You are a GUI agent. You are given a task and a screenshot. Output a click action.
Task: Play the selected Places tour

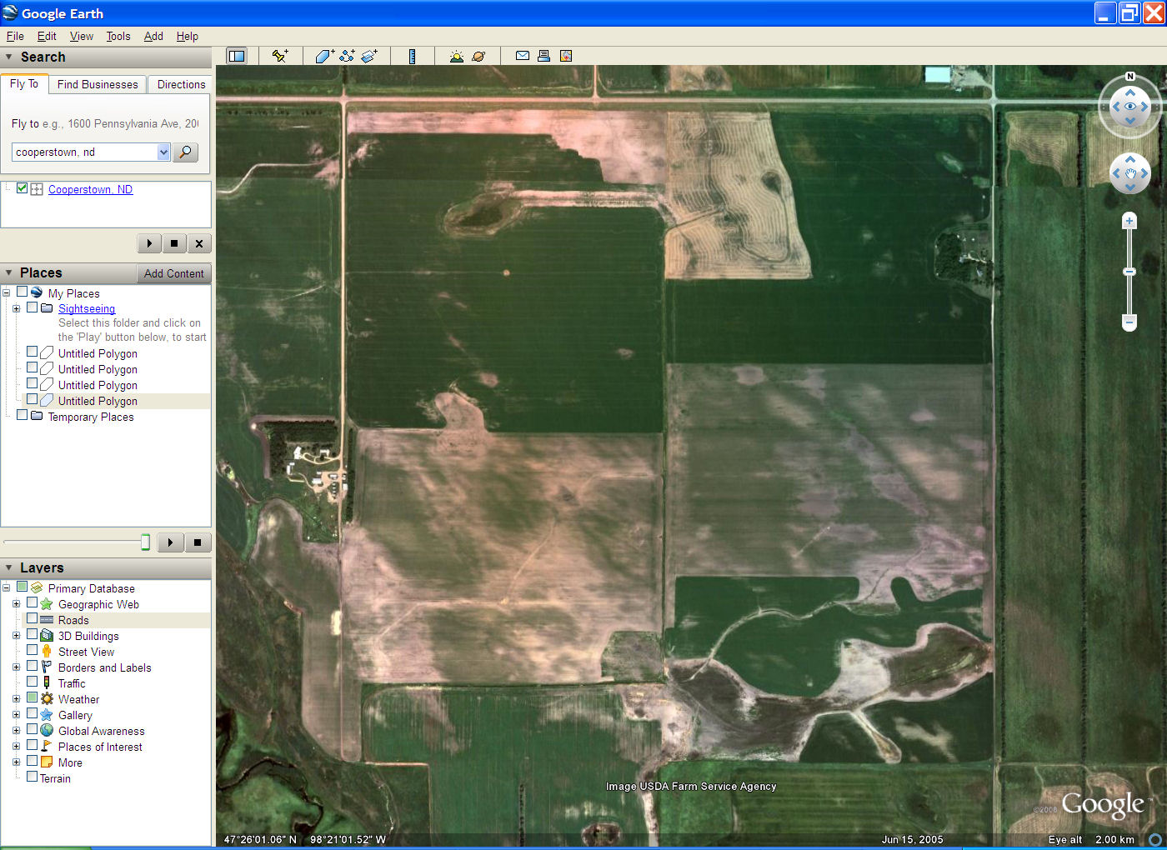pyautogui.click(x=170, y=542)
